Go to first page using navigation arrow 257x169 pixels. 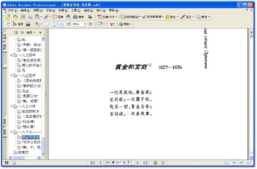(93, 163)
